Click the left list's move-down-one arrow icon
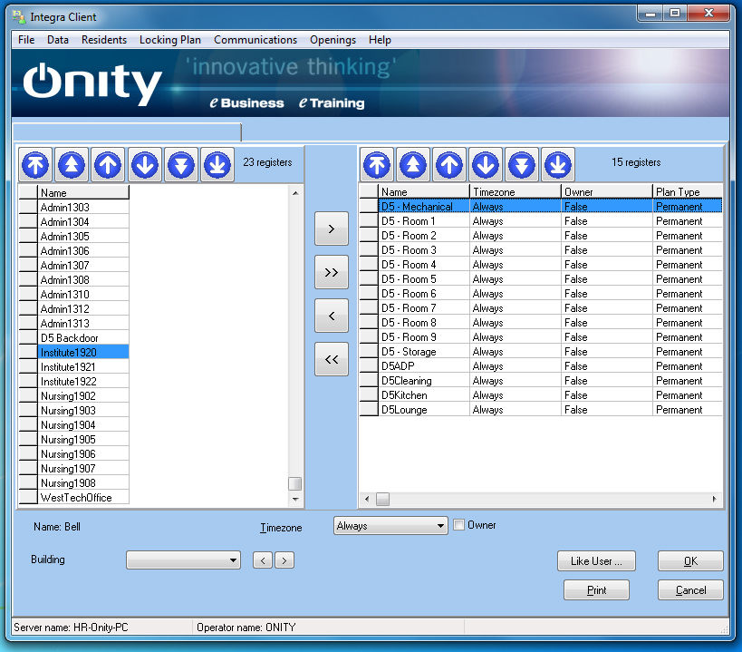Viewport: 742px width, 652px height. (x=145, y=164)
